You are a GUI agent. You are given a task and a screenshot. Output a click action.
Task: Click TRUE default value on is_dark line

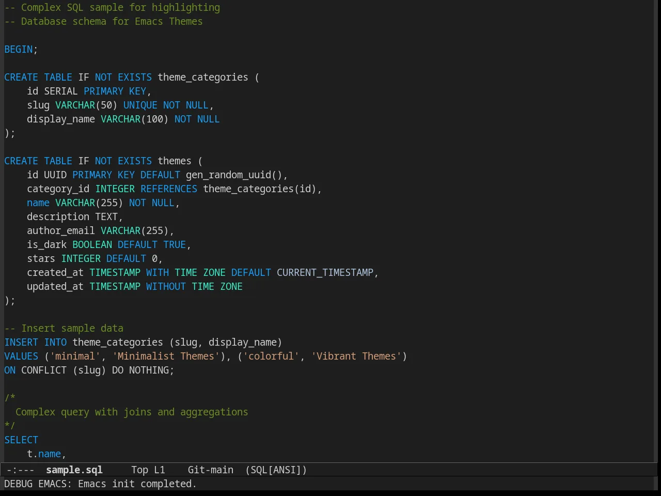[175, 244]
